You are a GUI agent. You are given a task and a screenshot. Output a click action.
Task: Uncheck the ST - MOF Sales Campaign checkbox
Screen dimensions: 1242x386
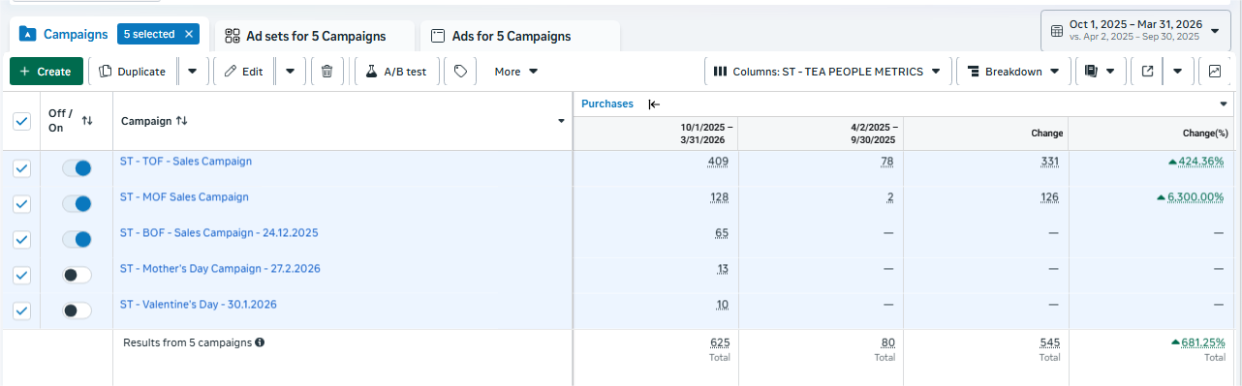click(x=21, y=204)
